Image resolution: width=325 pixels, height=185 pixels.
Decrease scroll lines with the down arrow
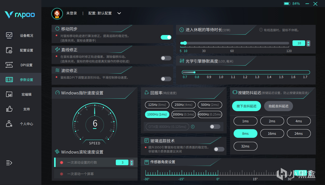(132, 164)
